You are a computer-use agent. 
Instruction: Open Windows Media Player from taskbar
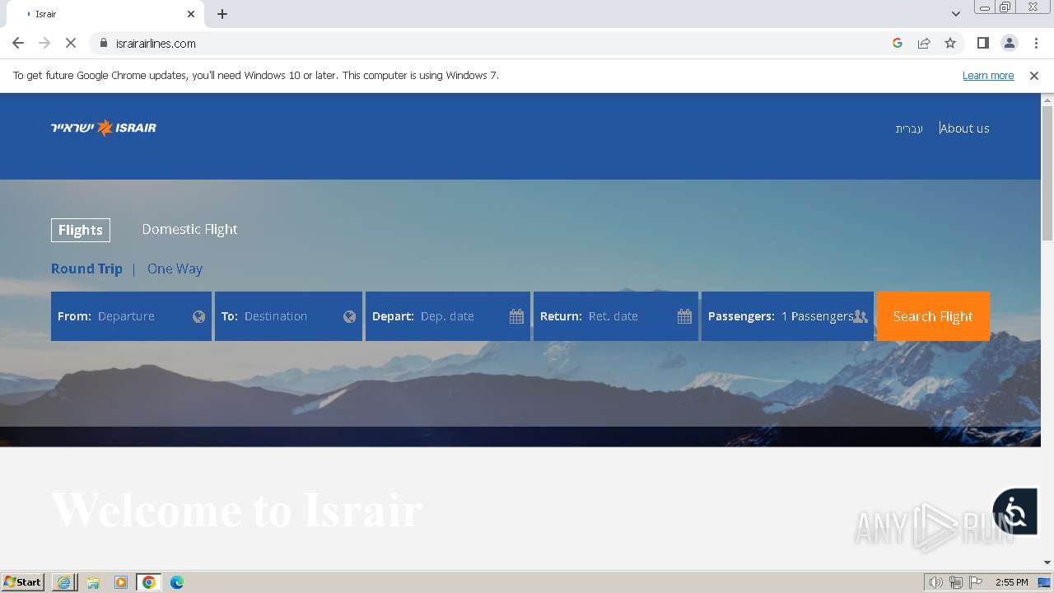121,582
